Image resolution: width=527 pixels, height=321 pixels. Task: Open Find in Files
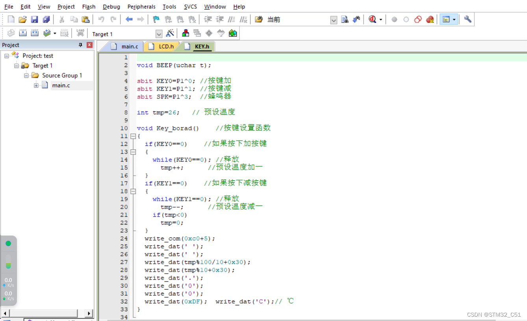pyautogui.click(x=259, y=19)
